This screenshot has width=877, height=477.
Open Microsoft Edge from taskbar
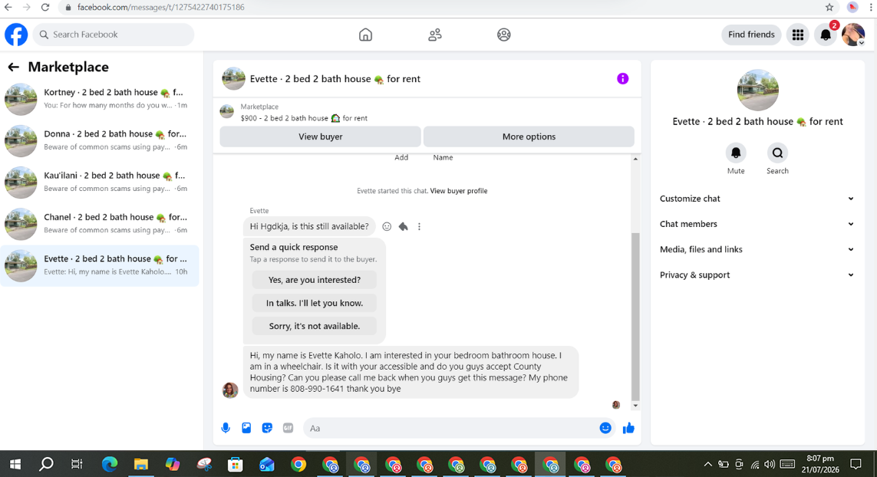click(x=110, y=464)
